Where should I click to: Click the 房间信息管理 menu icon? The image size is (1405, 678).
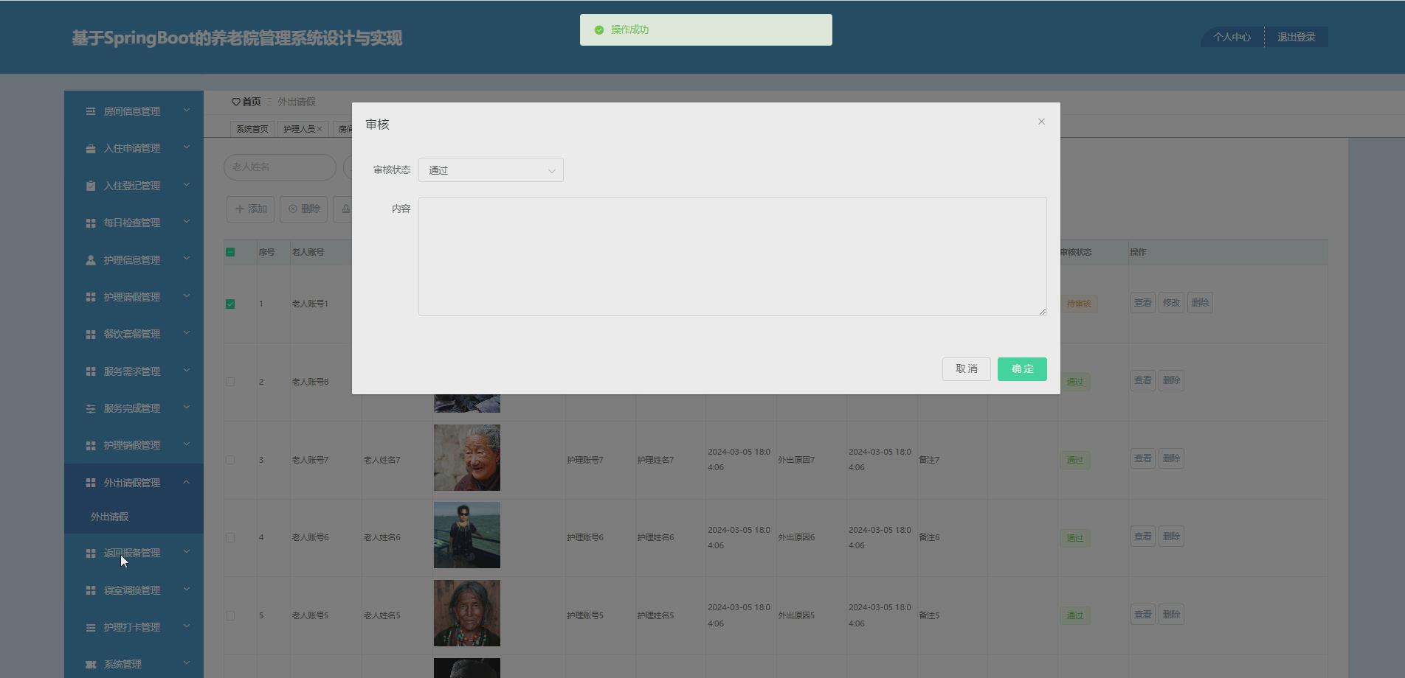click(x=91, y=111)
